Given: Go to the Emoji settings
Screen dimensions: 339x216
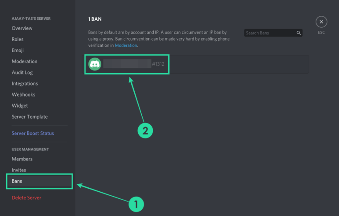Looking at the screenshot, I should (18, 50).
